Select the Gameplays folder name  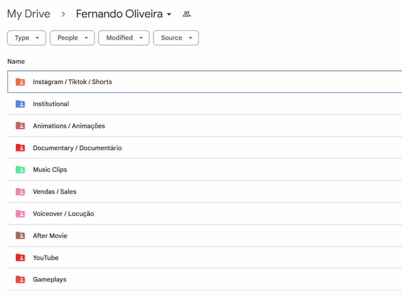[50, 280]
